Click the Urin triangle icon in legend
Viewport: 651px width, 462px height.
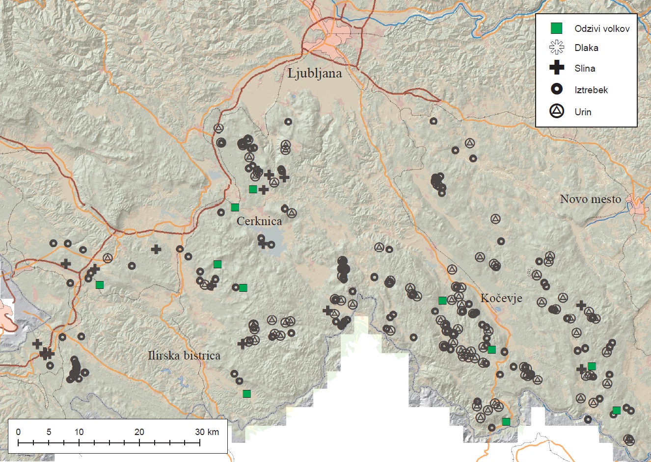(556, 111)
